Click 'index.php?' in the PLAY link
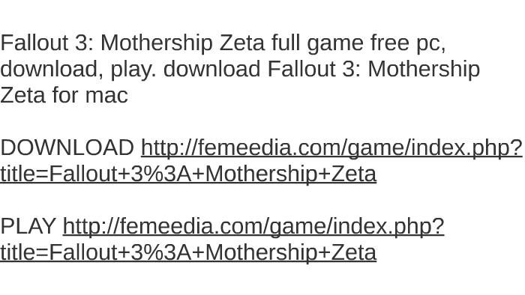 (388, 226)
